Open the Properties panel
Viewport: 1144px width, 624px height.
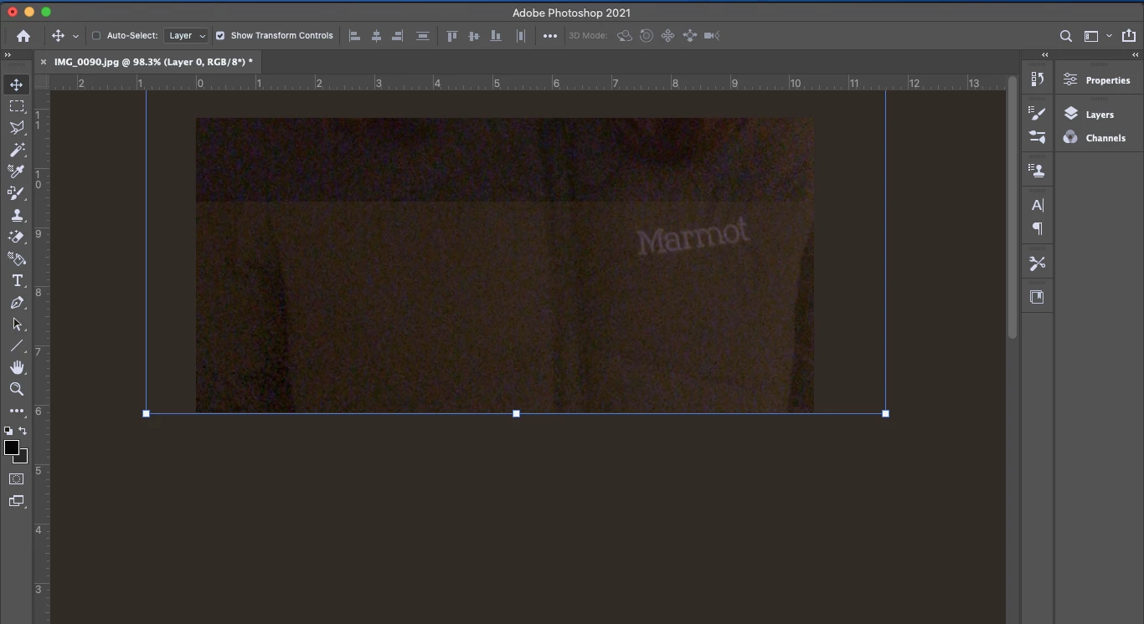pos(1097,80)
